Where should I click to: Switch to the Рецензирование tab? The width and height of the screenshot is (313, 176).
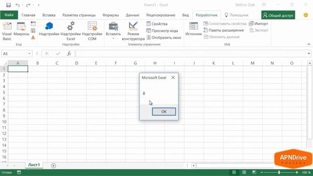pyautogui.click(x=161, y=15)
